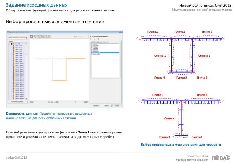Click the Close (Закрыть) button at dialog bottom
The image size is (236, 163).
pos(117,106)
